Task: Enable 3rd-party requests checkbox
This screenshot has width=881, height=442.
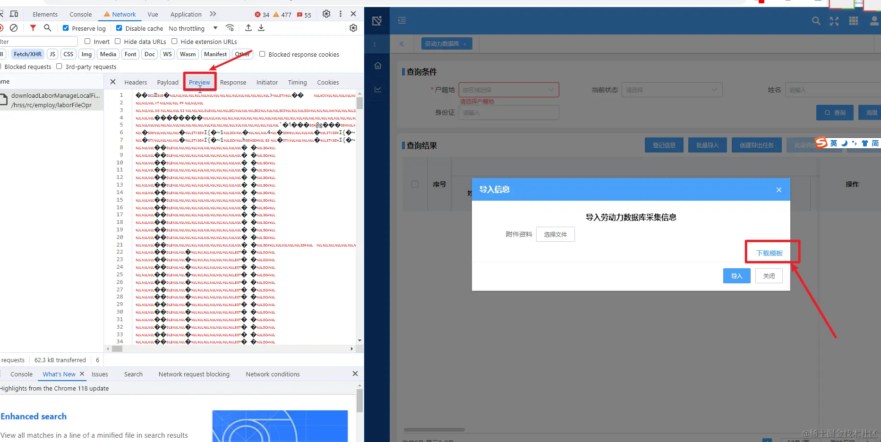Action: click(59, 67)
